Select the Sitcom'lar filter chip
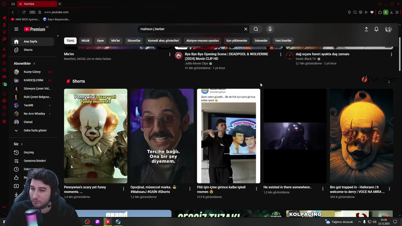The width and height of the screenshot is (402, 226). (x=134, y=40)
